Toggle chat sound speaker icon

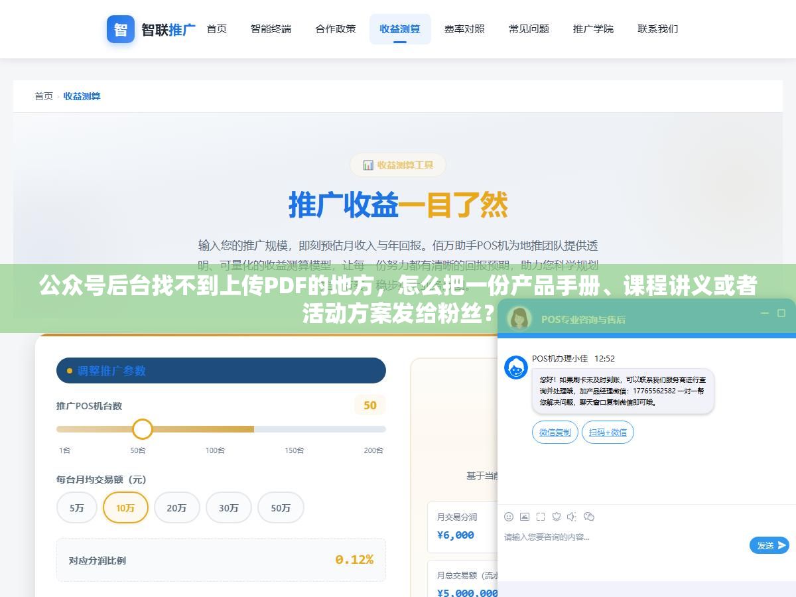(x=572, y=517)
